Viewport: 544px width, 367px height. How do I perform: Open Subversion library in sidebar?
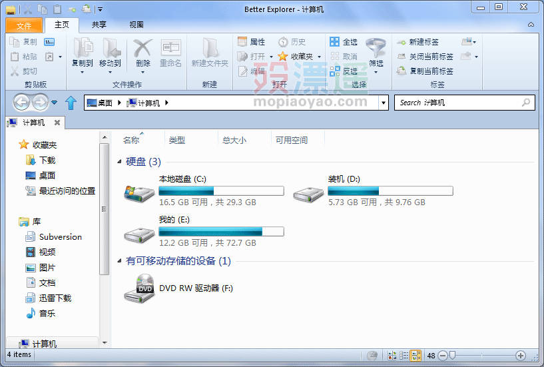54,237
